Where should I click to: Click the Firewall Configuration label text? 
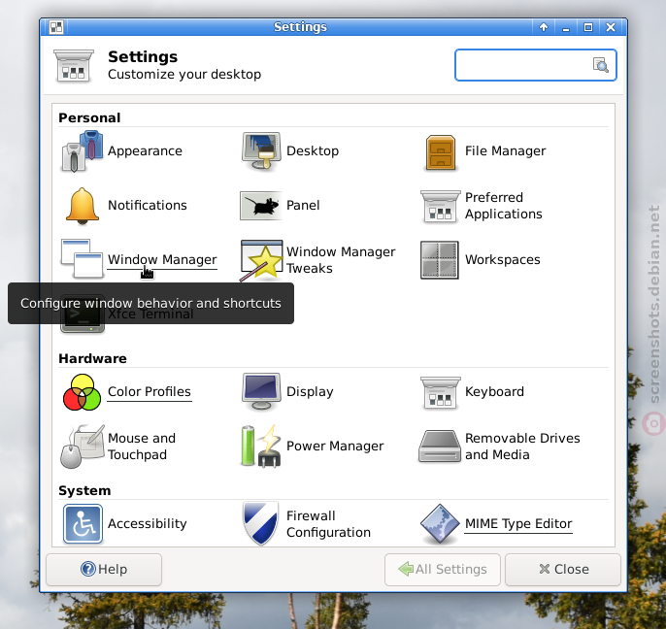coord(328,524)
